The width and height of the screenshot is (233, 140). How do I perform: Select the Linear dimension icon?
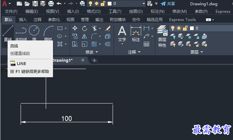(146, 28)
